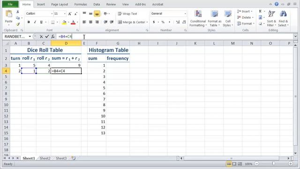Expand Merge & Center options arrow
300x169 pixels.
point(147,22)
